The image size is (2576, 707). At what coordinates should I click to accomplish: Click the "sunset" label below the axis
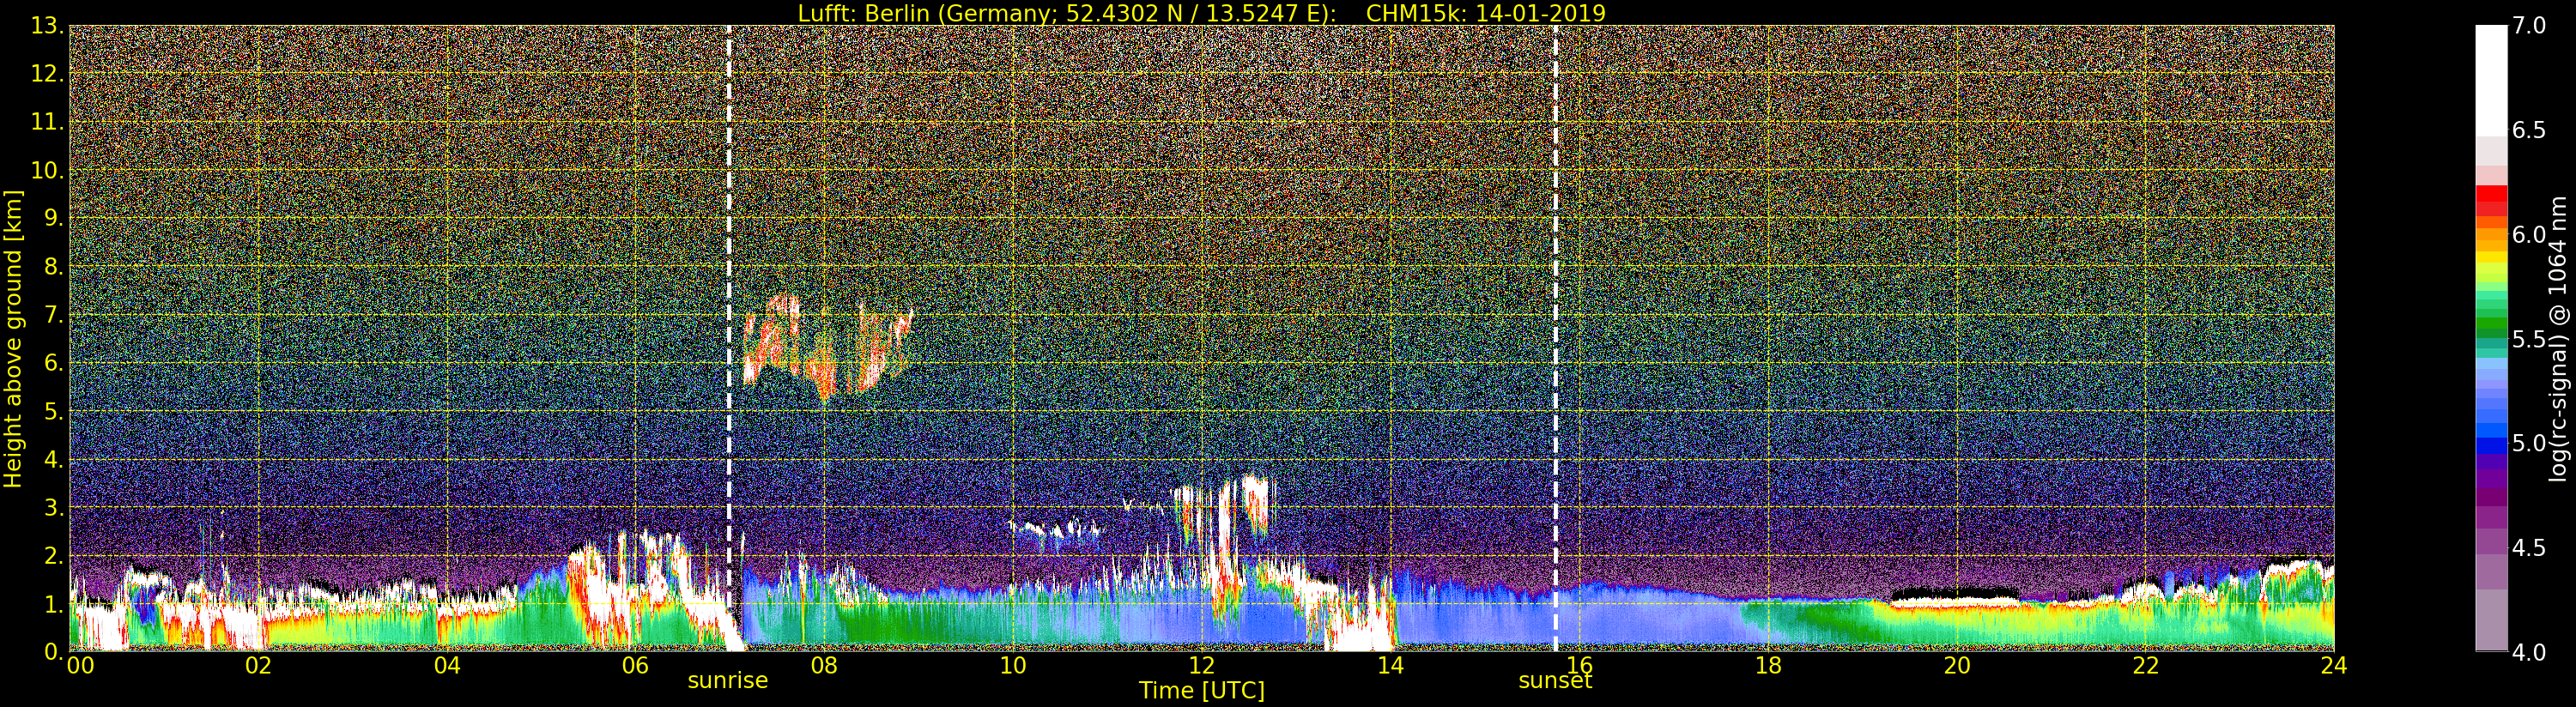point(1555,681)
